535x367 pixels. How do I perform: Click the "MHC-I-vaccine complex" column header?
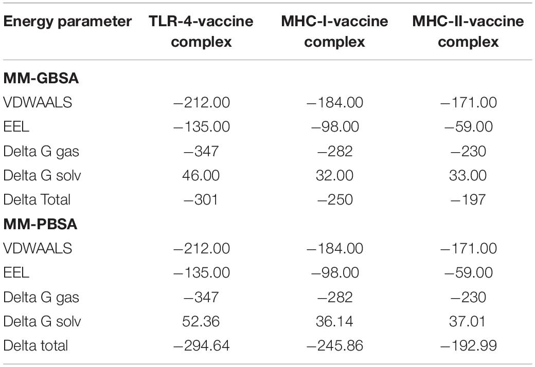coord(335,31)
